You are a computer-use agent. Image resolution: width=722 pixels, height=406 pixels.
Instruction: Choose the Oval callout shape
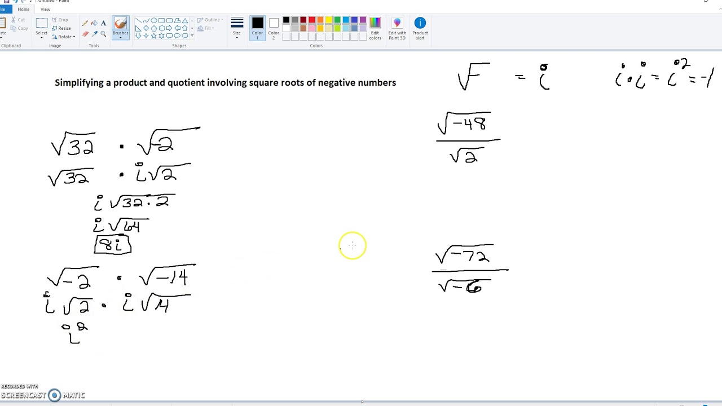click(x=177, y=36)
